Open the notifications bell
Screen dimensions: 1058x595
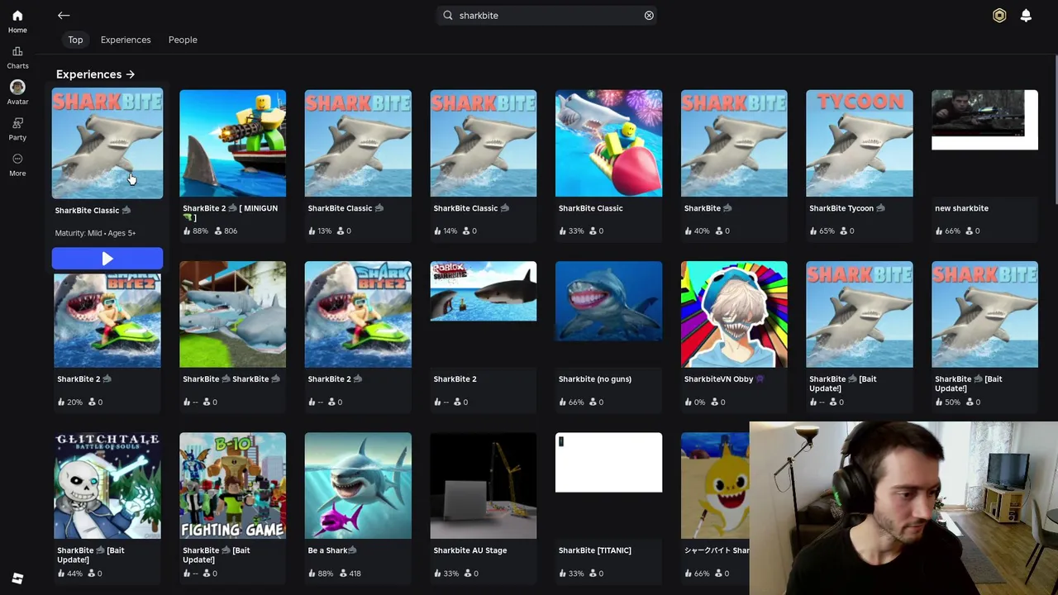(x=1026, y=15)
